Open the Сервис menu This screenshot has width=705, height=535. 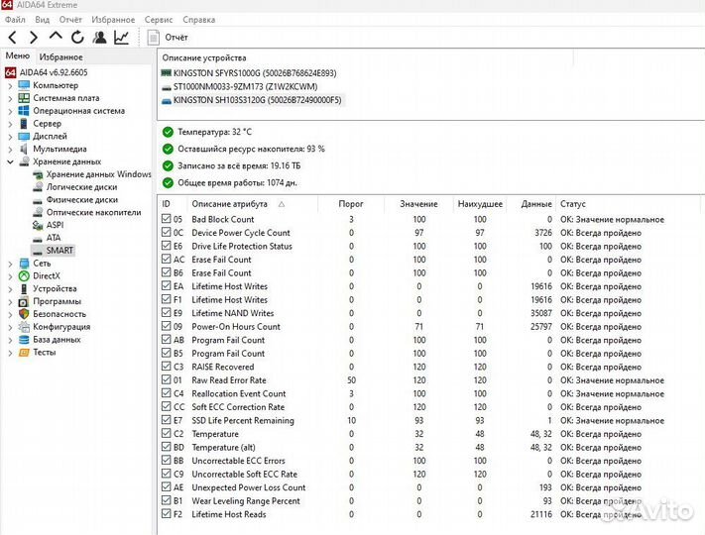click(x=158, y=19)
